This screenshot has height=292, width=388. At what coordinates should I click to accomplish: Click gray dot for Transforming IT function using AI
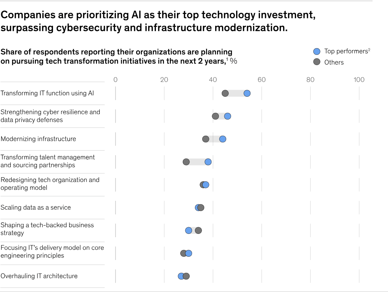pos(225,93)
